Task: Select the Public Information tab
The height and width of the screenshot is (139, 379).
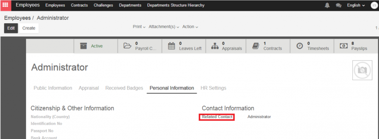Action: point(53,88)
